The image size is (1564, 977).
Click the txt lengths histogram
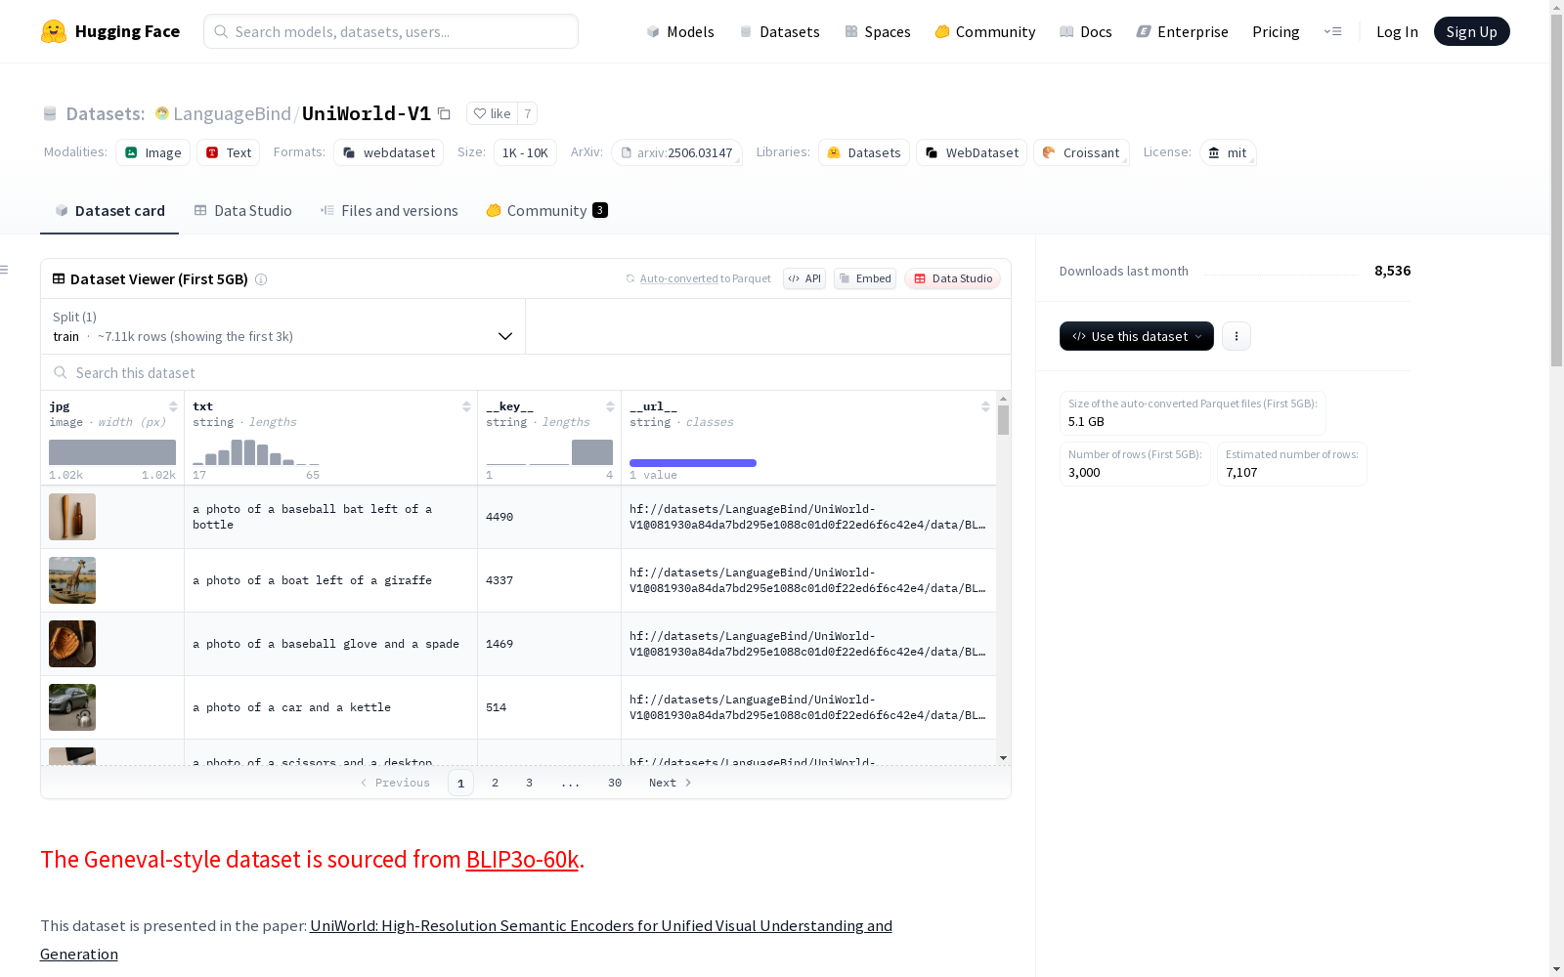(256, 452)
